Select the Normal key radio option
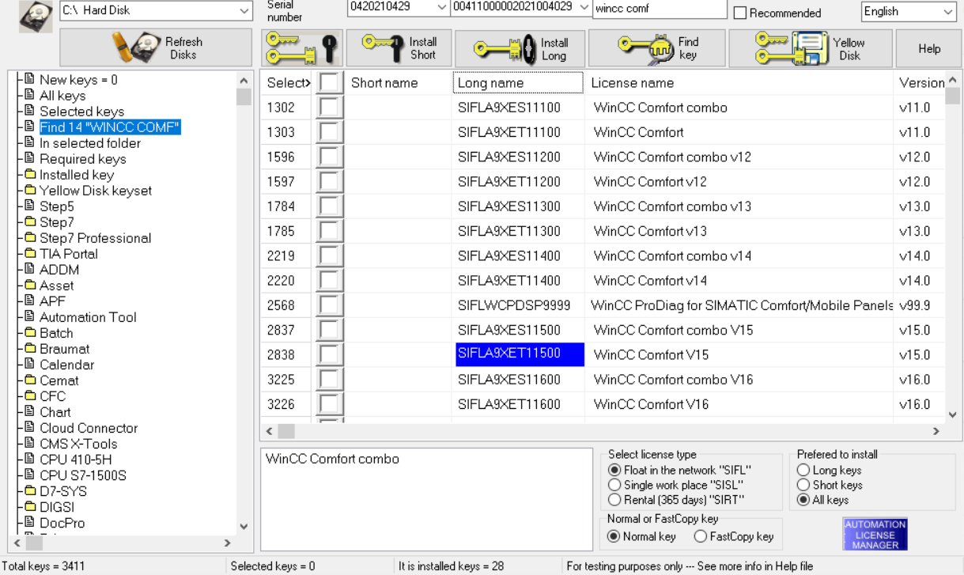The image size is (964, 575). (614, 536)
